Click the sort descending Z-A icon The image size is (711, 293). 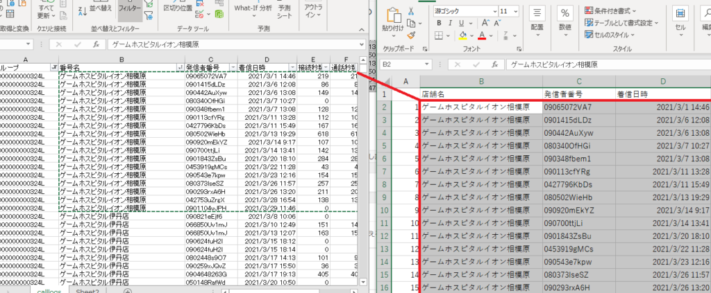tap(83, 12)
